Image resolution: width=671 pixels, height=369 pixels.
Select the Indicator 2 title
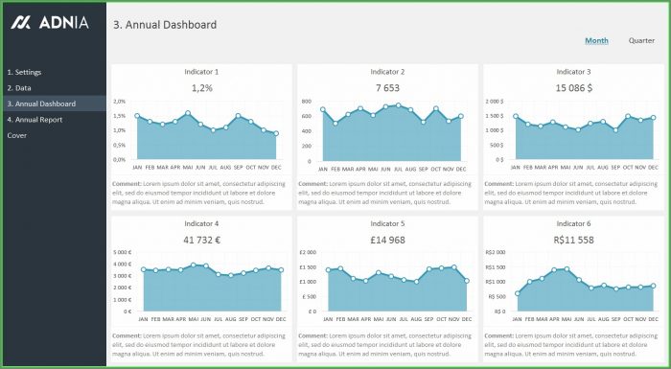pos(387,72)
